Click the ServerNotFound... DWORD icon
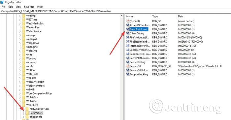 click(128, 58)
